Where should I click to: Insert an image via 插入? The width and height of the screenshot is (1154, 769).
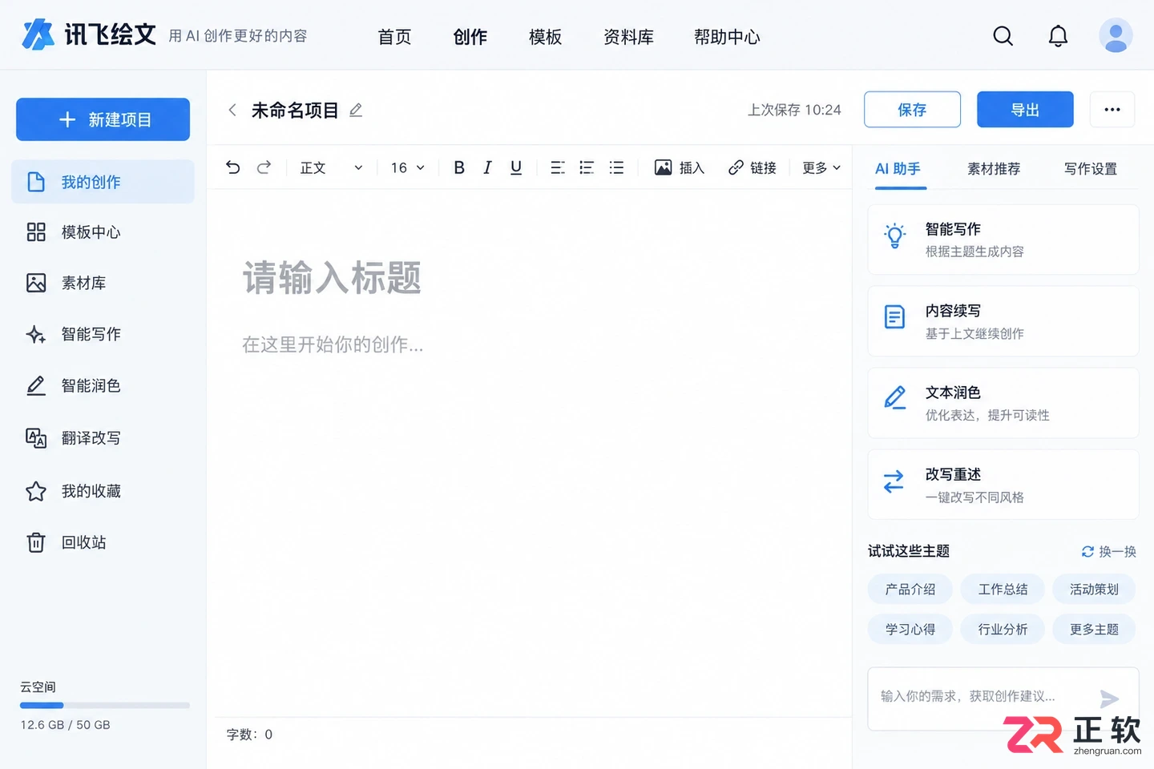pyautogui.click(x=680, y=167)
